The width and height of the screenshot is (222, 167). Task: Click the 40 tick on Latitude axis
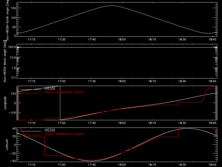click(14, 129)
